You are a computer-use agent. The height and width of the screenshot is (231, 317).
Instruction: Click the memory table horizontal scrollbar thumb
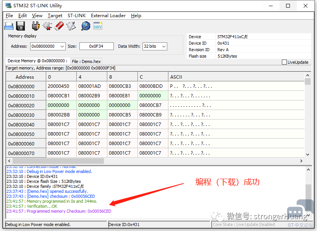[x=58, y=161]
